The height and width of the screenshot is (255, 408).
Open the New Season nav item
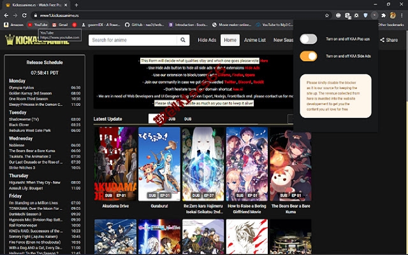(x=283, y=40)
